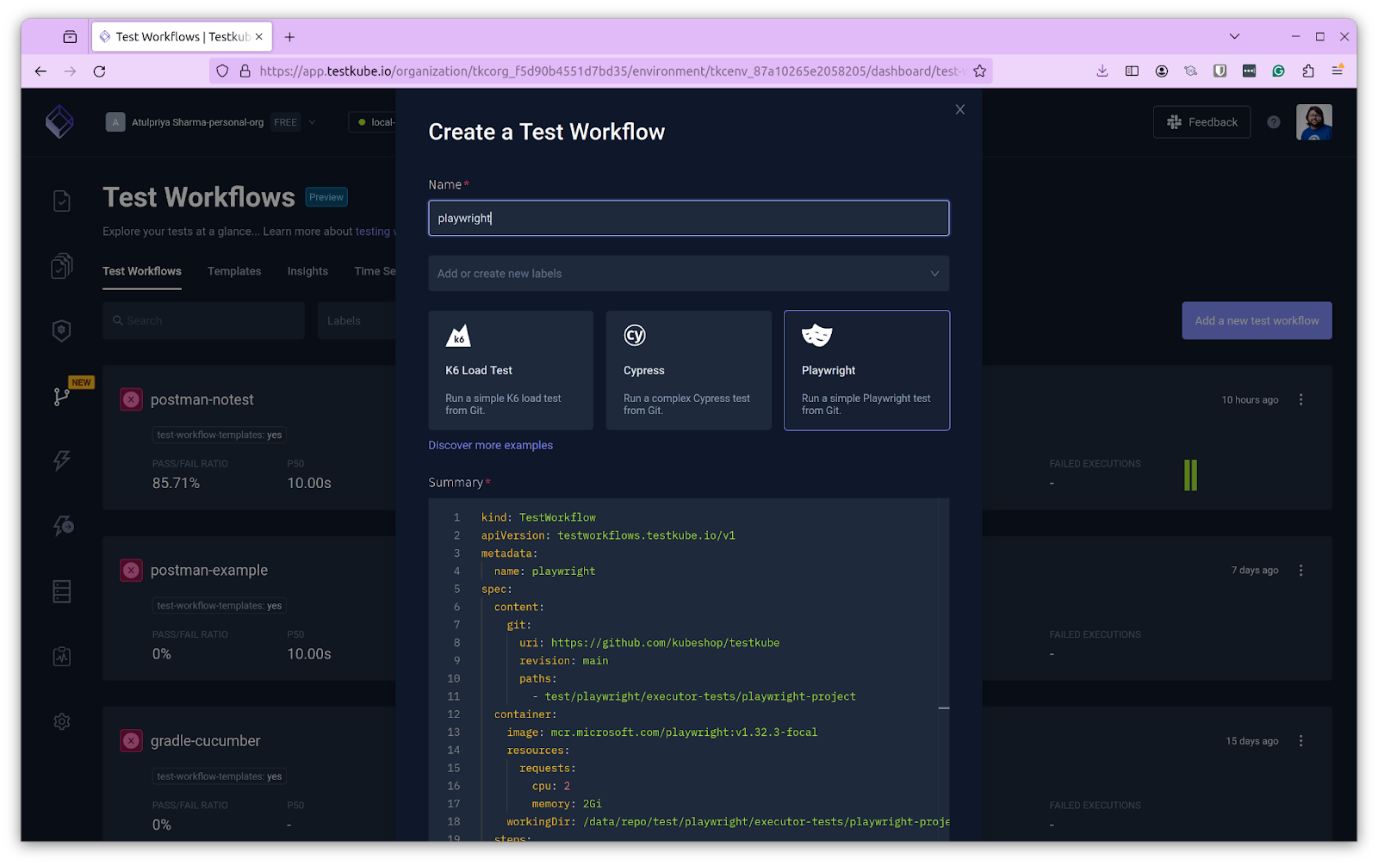Reload the page with the browser refresh button
This screenshot has height=865, width=1378.
(99, 71)
